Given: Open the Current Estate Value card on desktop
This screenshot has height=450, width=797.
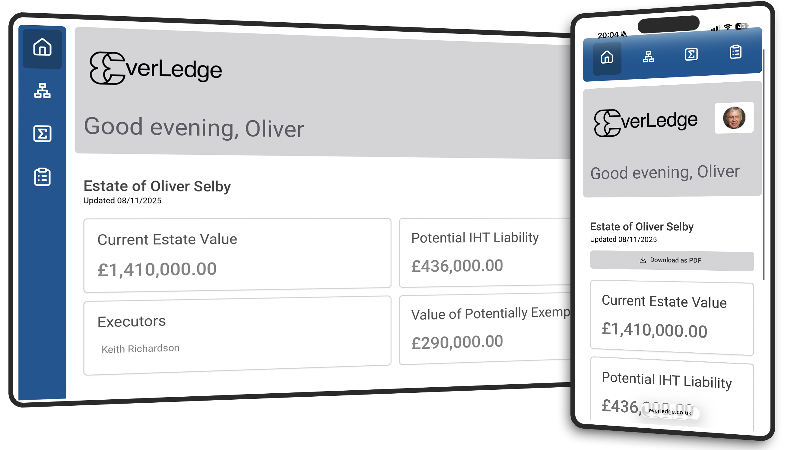Looking at the screenshot, I should click(x=237, y=255).
